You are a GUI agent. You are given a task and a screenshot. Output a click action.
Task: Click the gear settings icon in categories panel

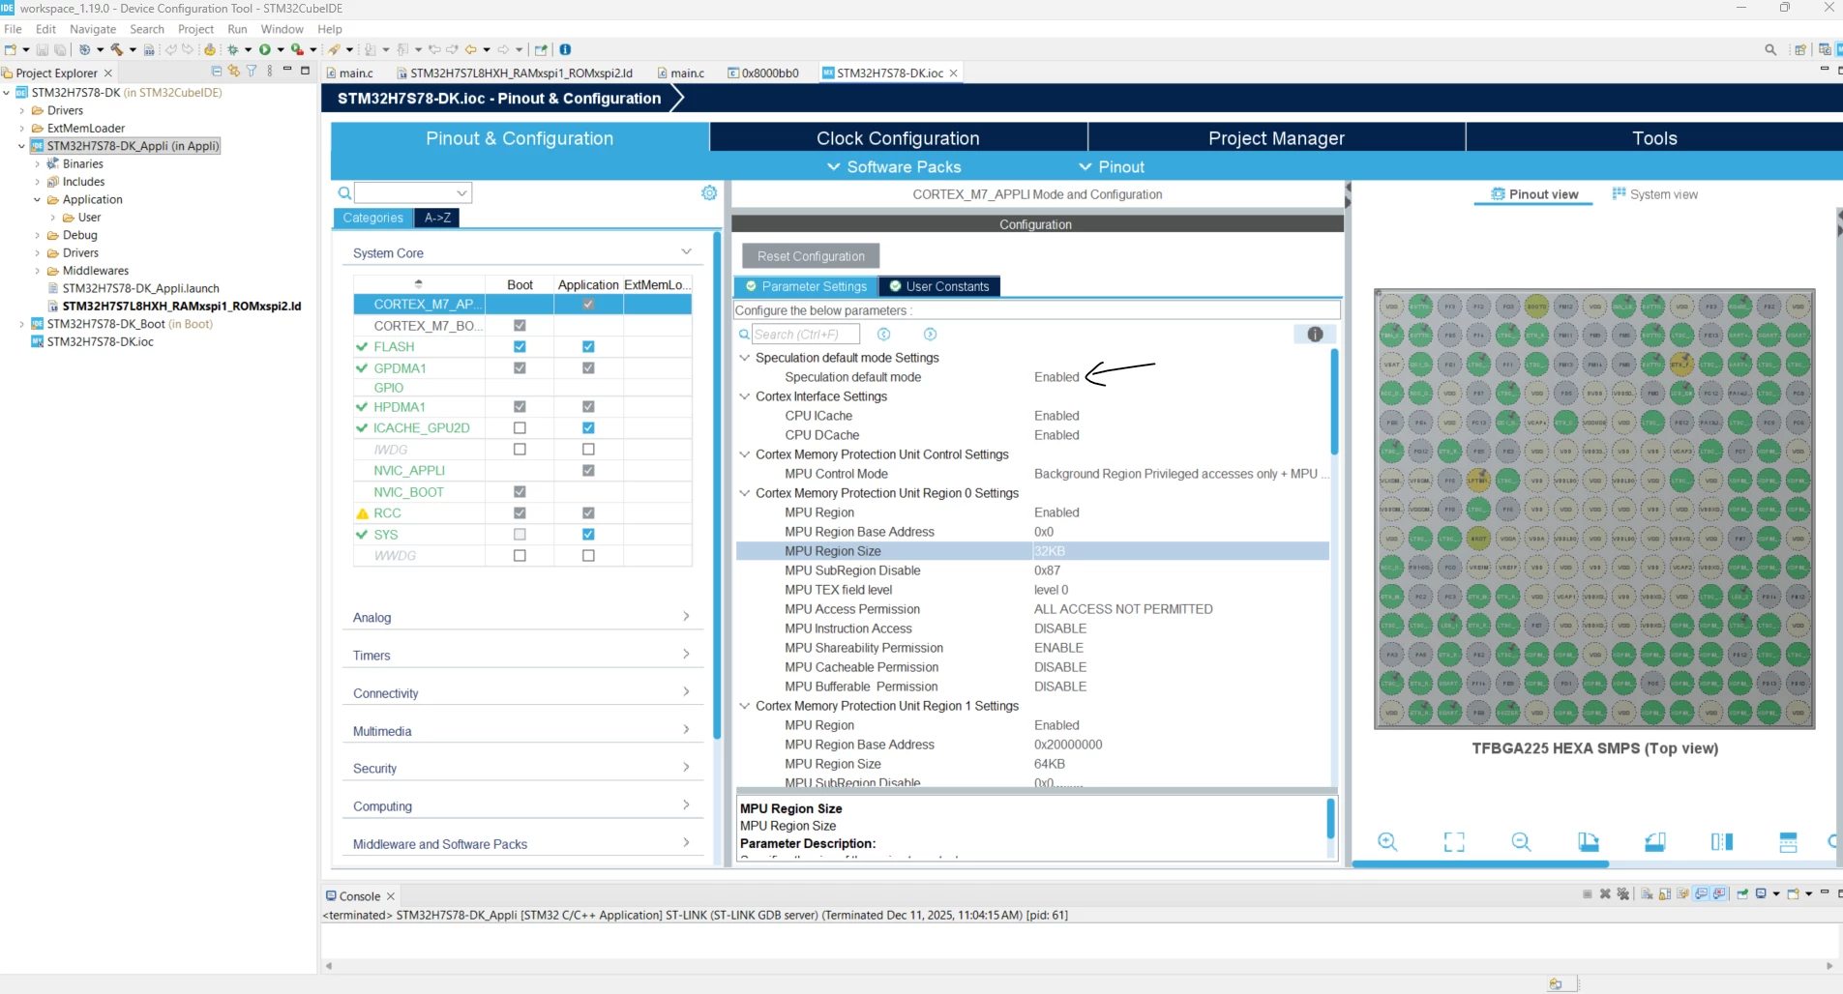[709, 192]
